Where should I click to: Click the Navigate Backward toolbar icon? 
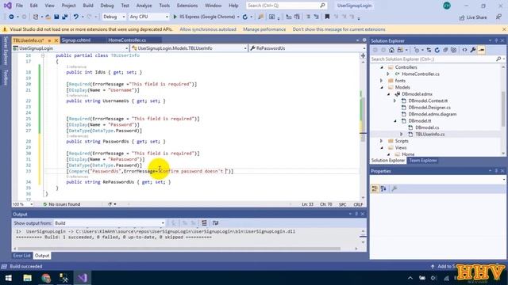[11, 17]
